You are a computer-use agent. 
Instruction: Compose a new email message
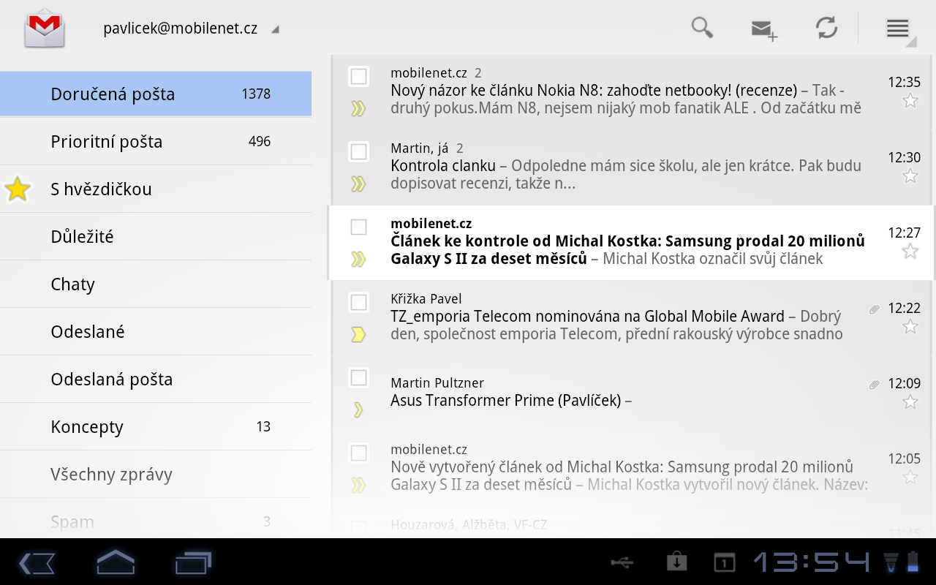763,28
